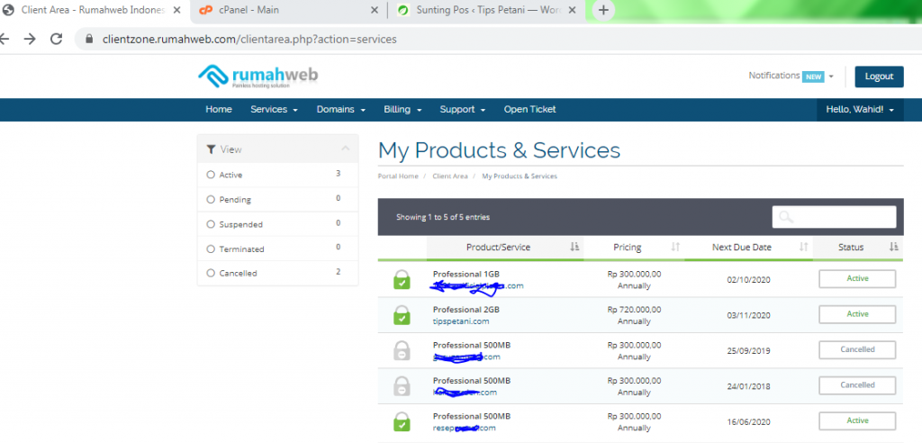Click the green lock icon for Professional 2GB

[x=402, y=315]
